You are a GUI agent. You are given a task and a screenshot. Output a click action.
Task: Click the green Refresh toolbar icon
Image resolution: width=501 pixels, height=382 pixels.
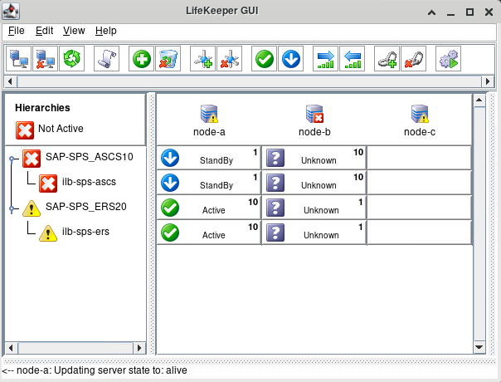pos(71,59)
